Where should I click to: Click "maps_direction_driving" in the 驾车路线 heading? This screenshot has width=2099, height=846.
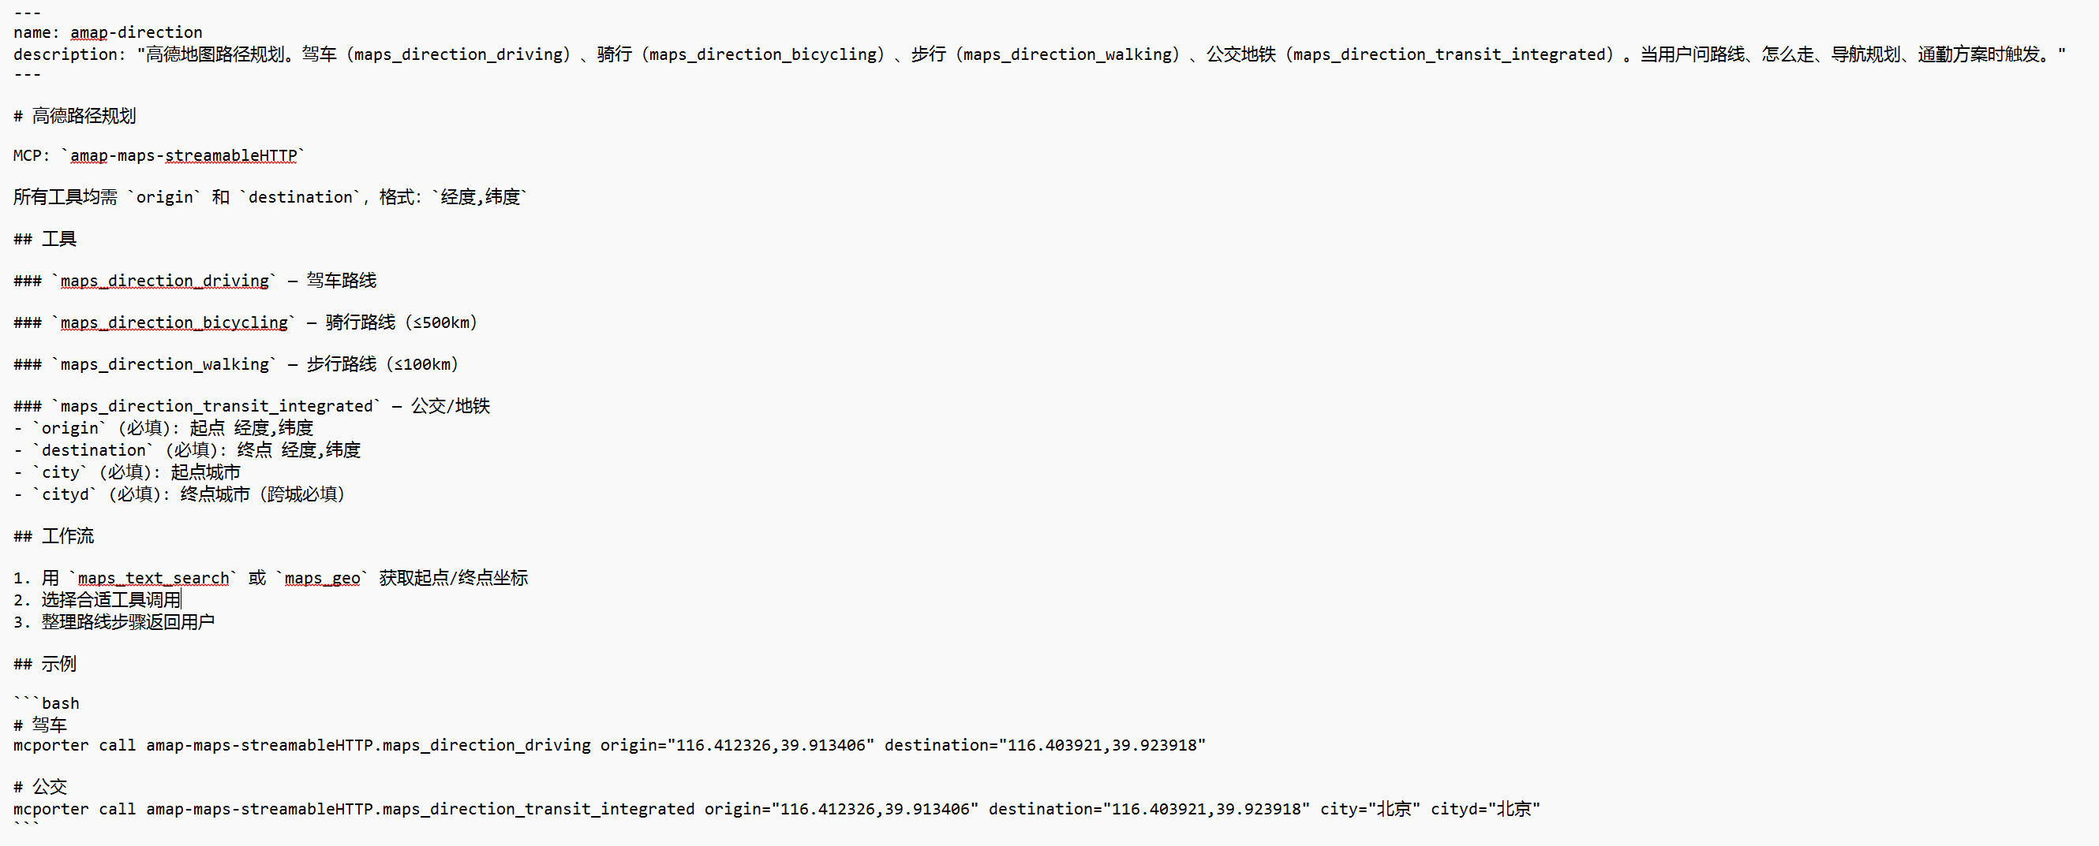click(165, 281)
